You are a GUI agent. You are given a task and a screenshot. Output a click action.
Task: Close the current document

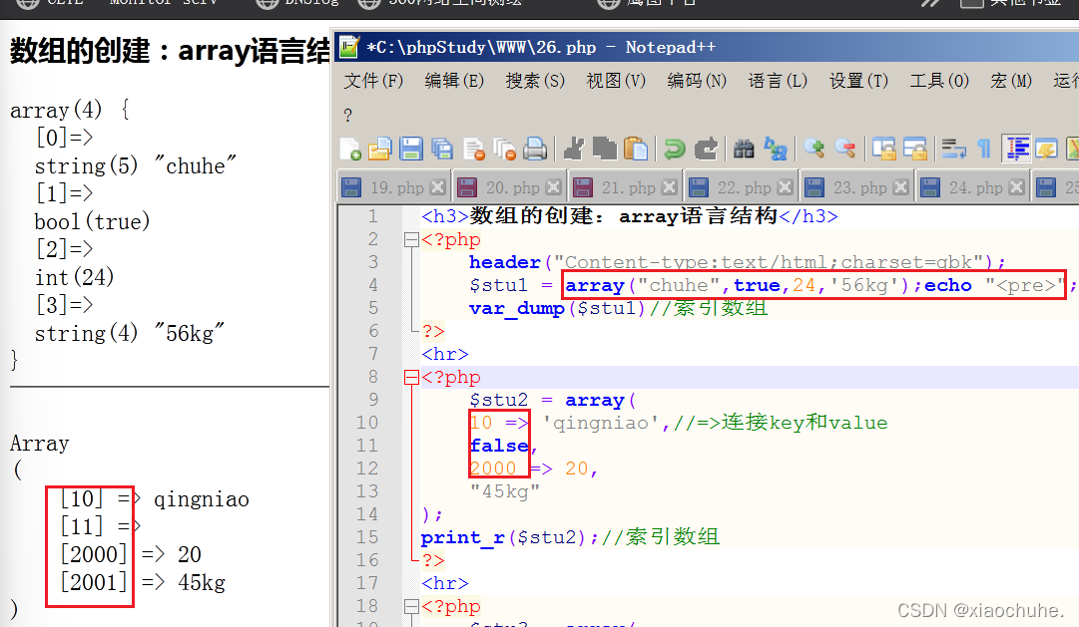[x=474, y=149]
